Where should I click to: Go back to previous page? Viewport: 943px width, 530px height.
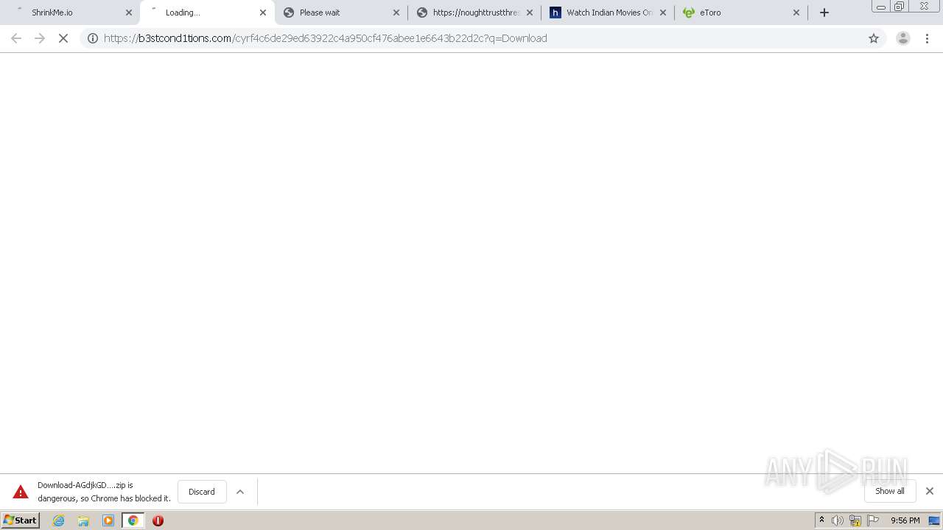[x=16, y=38]
